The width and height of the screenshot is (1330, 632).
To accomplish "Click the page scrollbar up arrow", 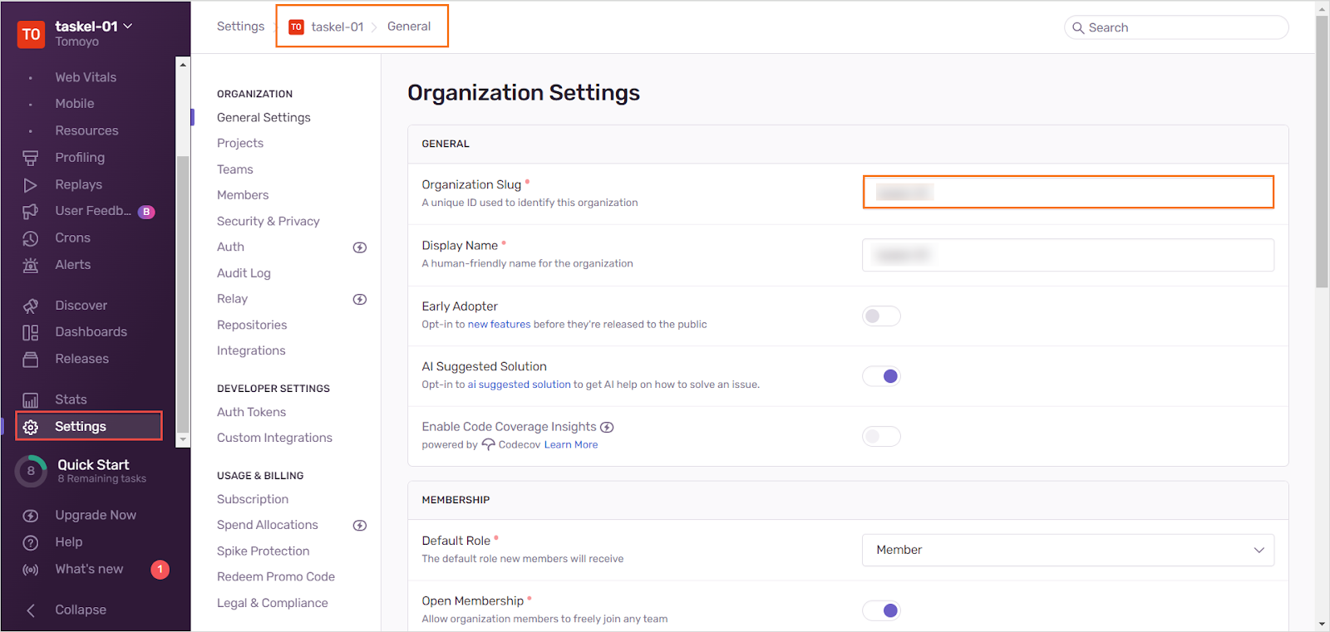I will pos(1323,8).
